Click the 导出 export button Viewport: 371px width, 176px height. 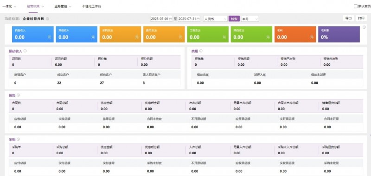[x=348, y=18]
